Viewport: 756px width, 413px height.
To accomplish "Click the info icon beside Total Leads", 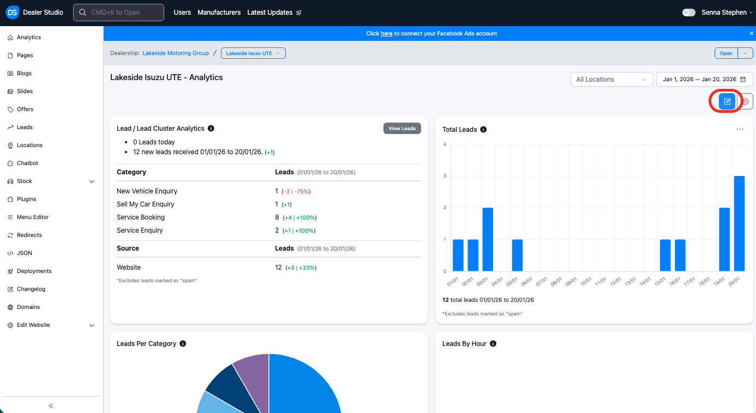I will 483,130.
